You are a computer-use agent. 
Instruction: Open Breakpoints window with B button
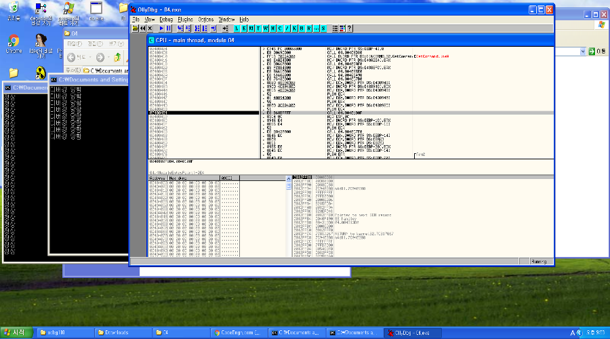pyautogui.click(x=302, y=28)
